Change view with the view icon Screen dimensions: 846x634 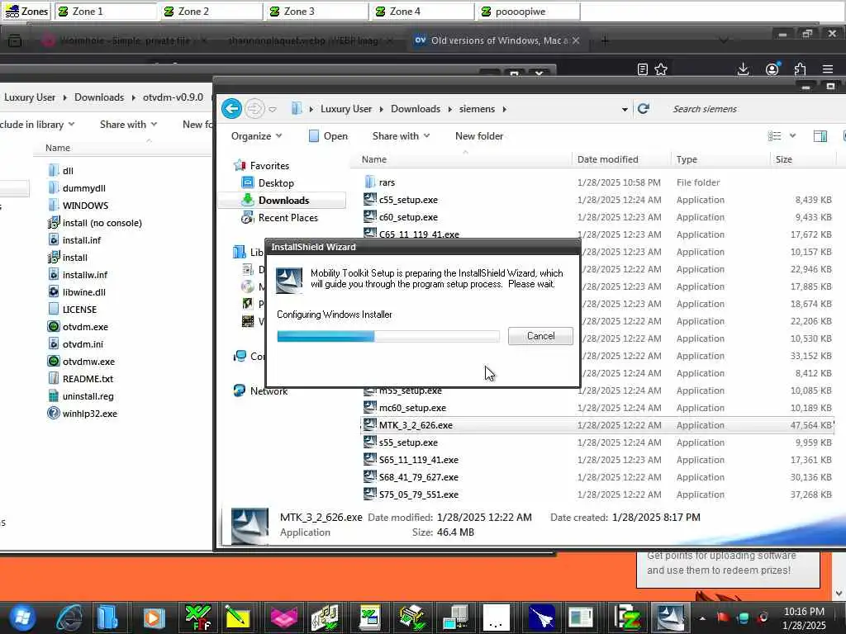(x=774, y=136)
